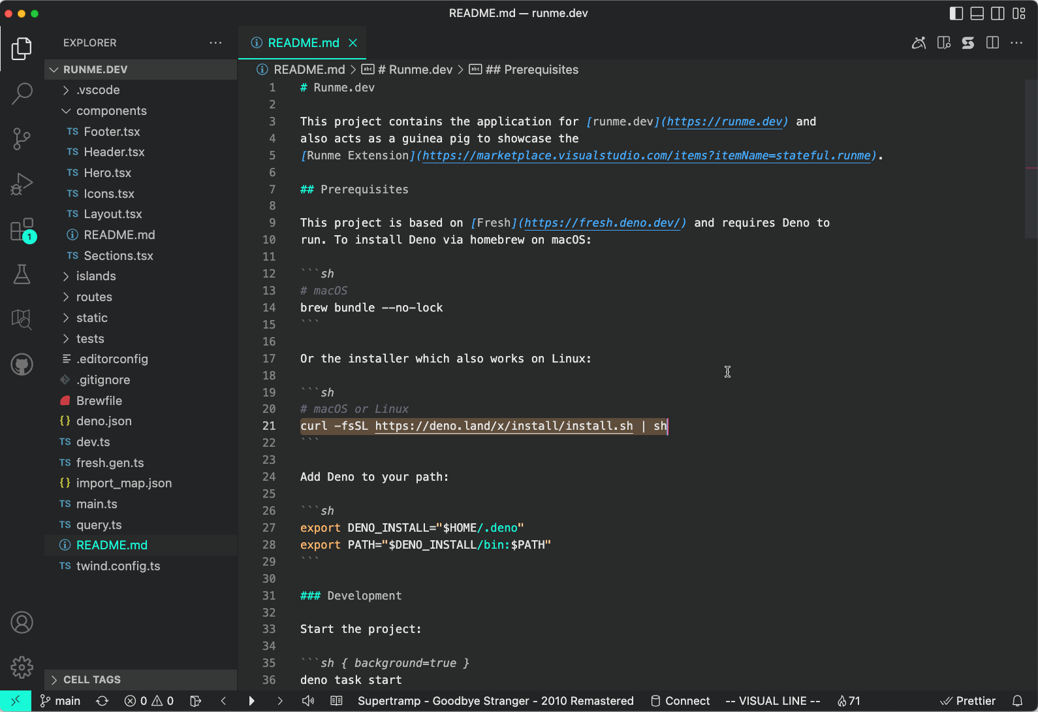Skip to next track in status bar
The height and width of the screenshot is (712, 1038).
tap(280, 701)
